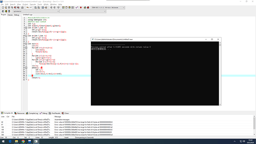
Task: Click the Rebuild All toolbar icon
Action: pos(72,7)
